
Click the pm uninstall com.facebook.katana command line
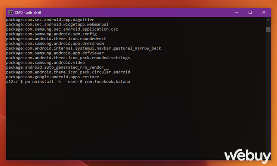(x=68, y=82)
